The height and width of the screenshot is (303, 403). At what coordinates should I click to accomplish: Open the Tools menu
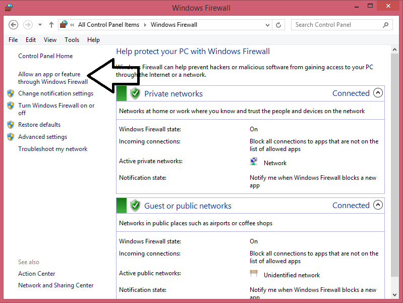tap(72, 40)
